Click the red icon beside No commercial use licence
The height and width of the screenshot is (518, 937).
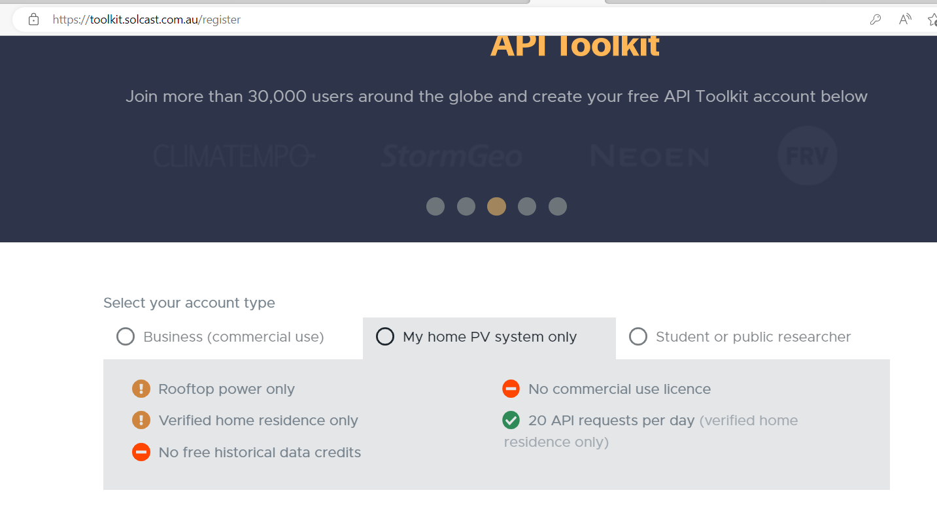click(511, 389)
